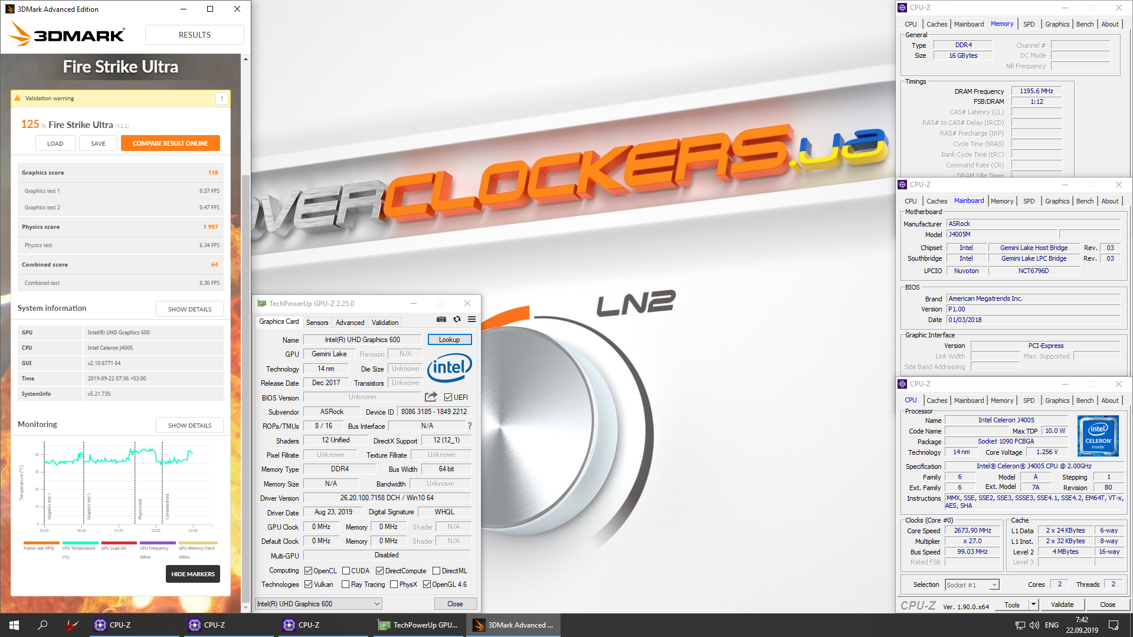Screen dimensions: 1133x637
Task: Click CPU Temperature teal legend swatch
Action: click(80, 543)
